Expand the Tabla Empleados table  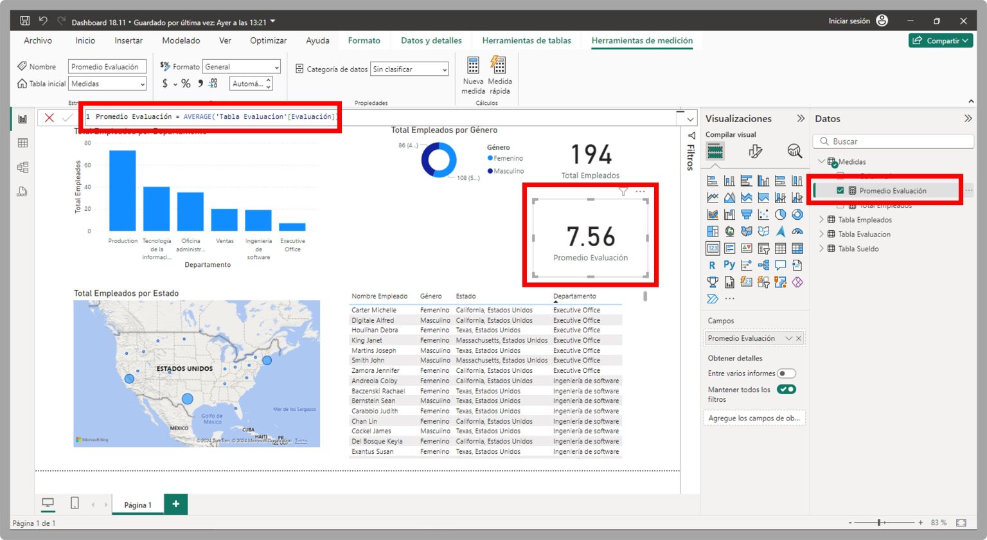821,219
